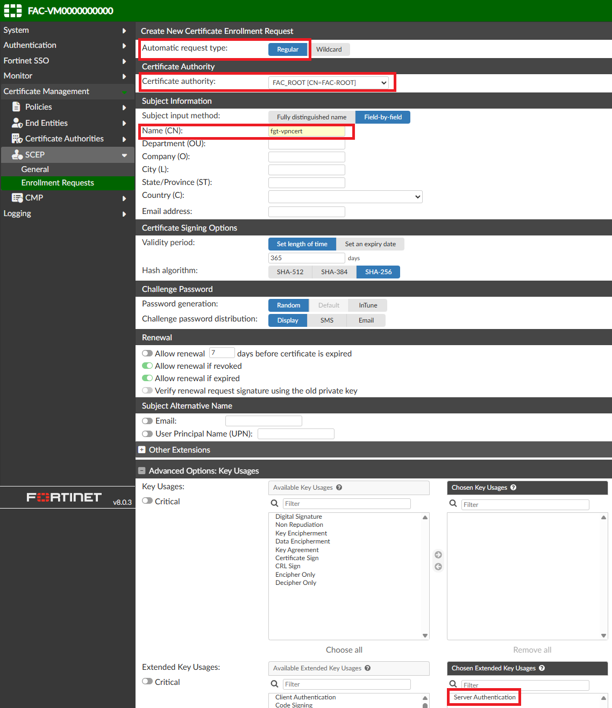The image size is (612, 708).
Task: Select Digital Signature key usage
Action: (x=299, y=517)
